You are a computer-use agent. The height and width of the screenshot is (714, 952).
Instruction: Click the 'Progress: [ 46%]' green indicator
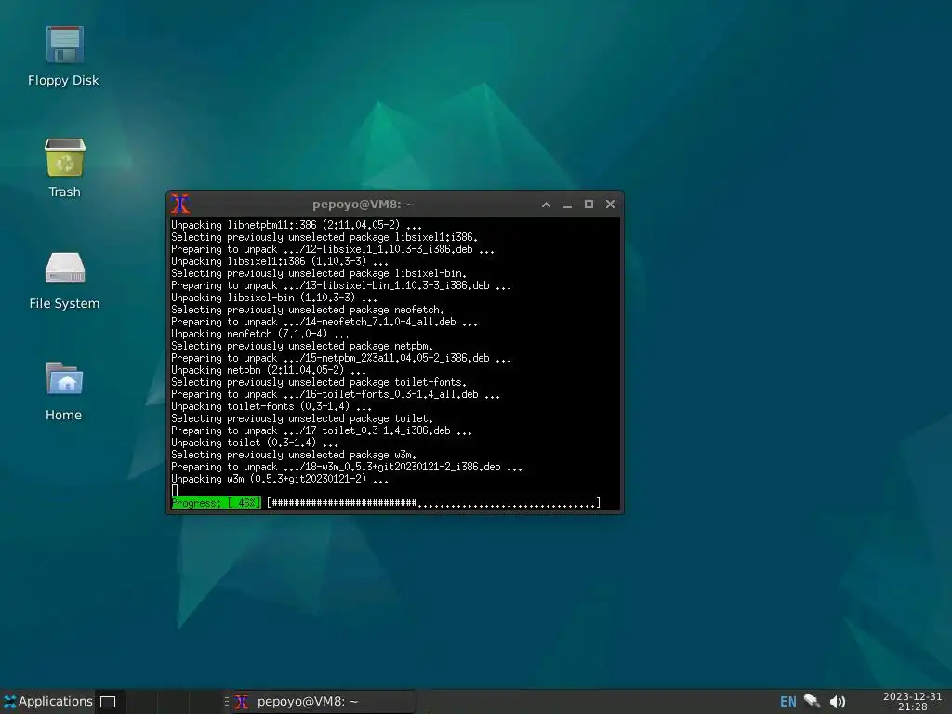(216, 503)
